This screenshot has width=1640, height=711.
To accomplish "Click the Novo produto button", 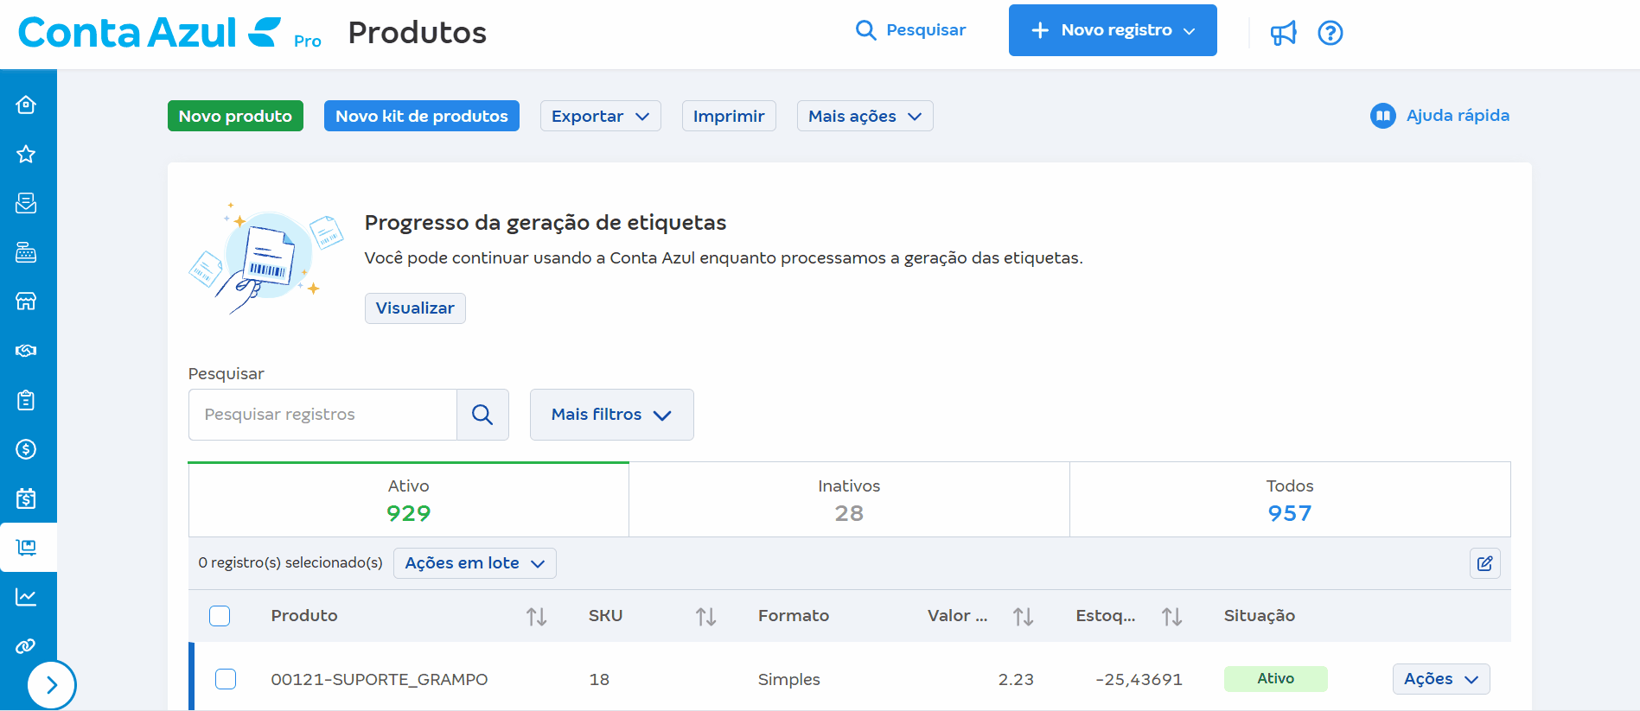I will (x=235, y=116).
